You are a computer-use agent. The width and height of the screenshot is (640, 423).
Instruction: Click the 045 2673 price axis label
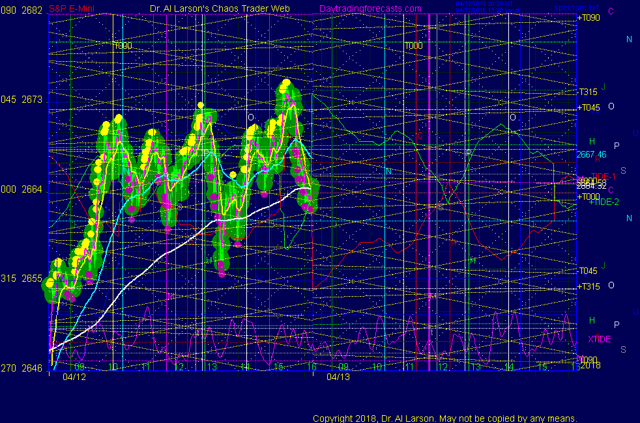pyautogui.click(x=22, y=100)
